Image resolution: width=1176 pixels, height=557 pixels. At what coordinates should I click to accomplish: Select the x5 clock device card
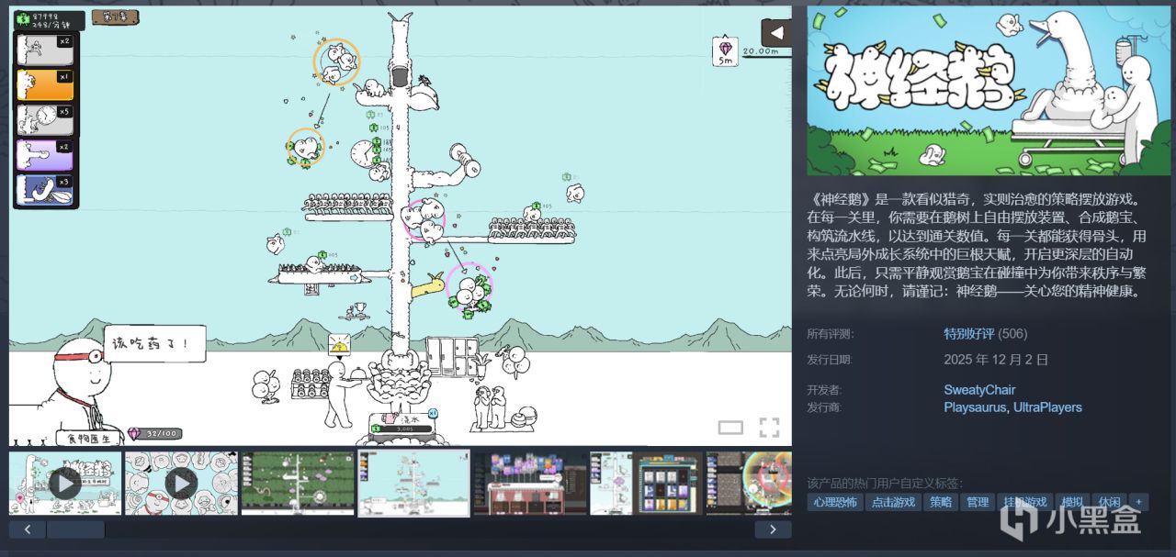45,120
